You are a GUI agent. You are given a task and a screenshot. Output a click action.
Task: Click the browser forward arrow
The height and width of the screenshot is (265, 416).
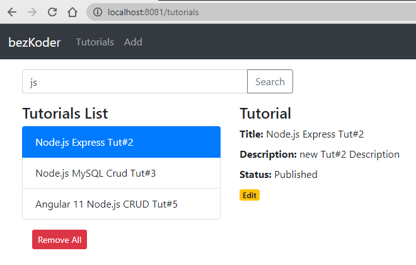click(x=32, y=12)
